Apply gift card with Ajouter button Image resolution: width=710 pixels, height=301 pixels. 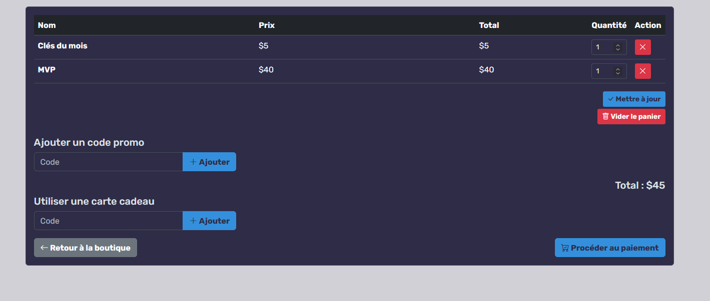[x=209, y=221]
